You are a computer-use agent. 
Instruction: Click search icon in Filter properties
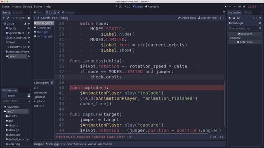pos(260,28)
